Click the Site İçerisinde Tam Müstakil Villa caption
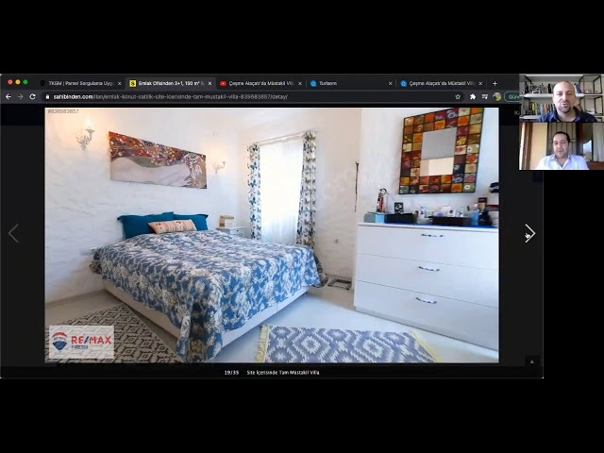The image size is (604, 453). [x=283, y=373]
